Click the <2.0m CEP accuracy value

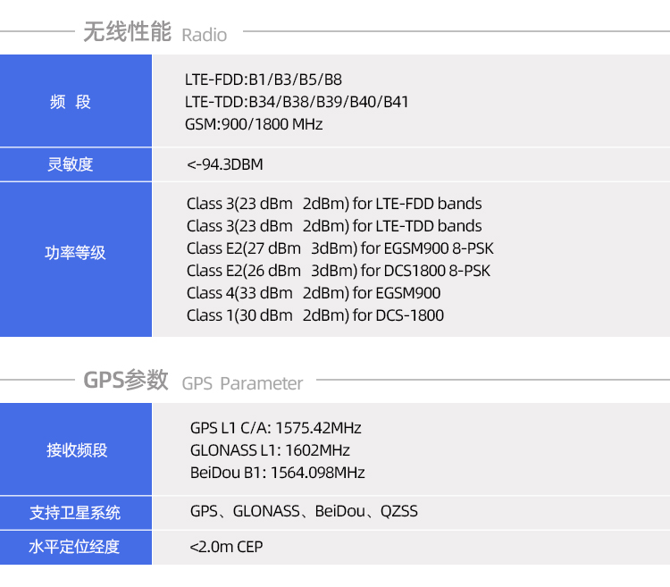click(x=226, y=546)
